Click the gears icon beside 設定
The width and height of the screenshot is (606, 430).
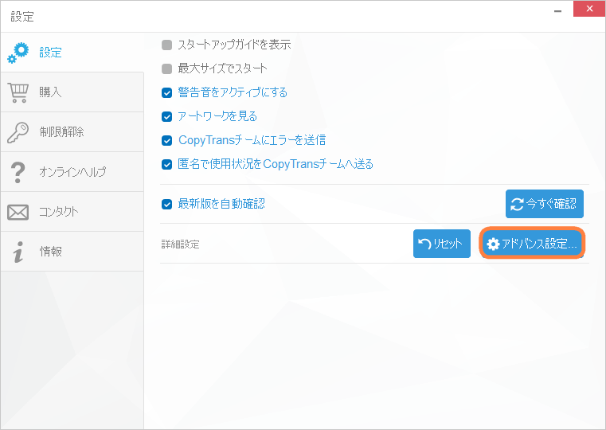[x=18, y=53]
